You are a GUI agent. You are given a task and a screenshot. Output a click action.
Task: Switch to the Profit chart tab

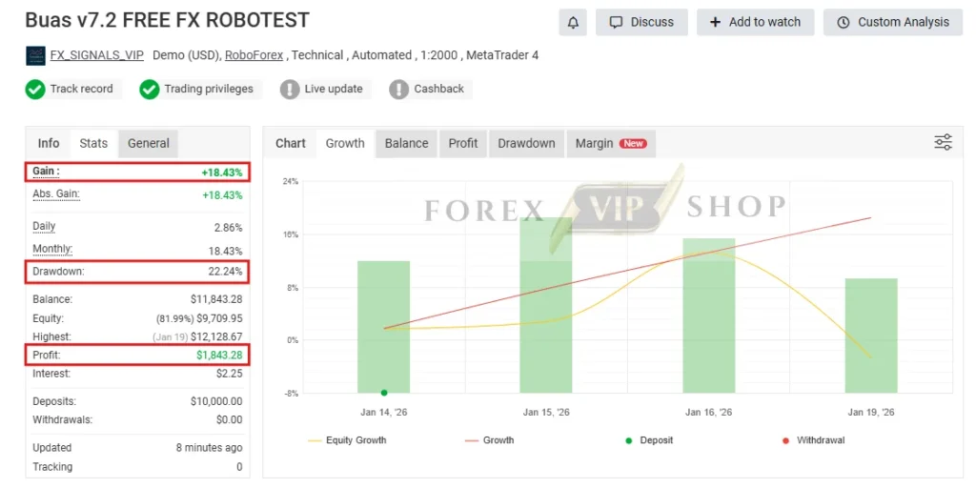click(463, 144)
